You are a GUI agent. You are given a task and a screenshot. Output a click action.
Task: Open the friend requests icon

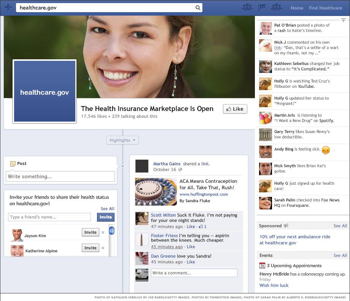click(247, 8)
